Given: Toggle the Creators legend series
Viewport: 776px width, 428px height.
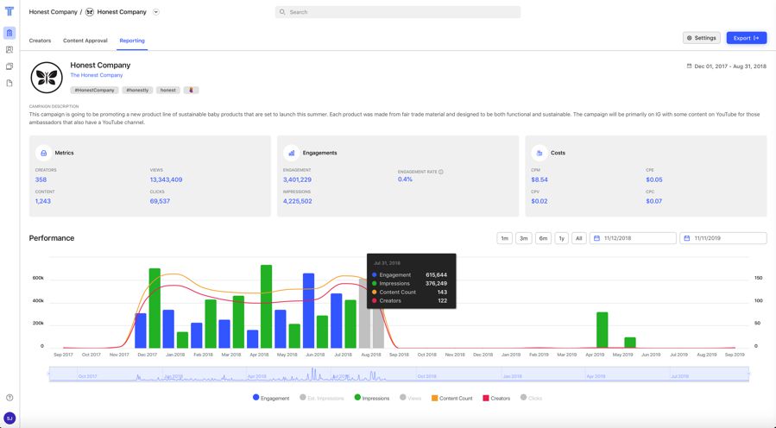Looking at the screenshot, I should coord(496,398).
